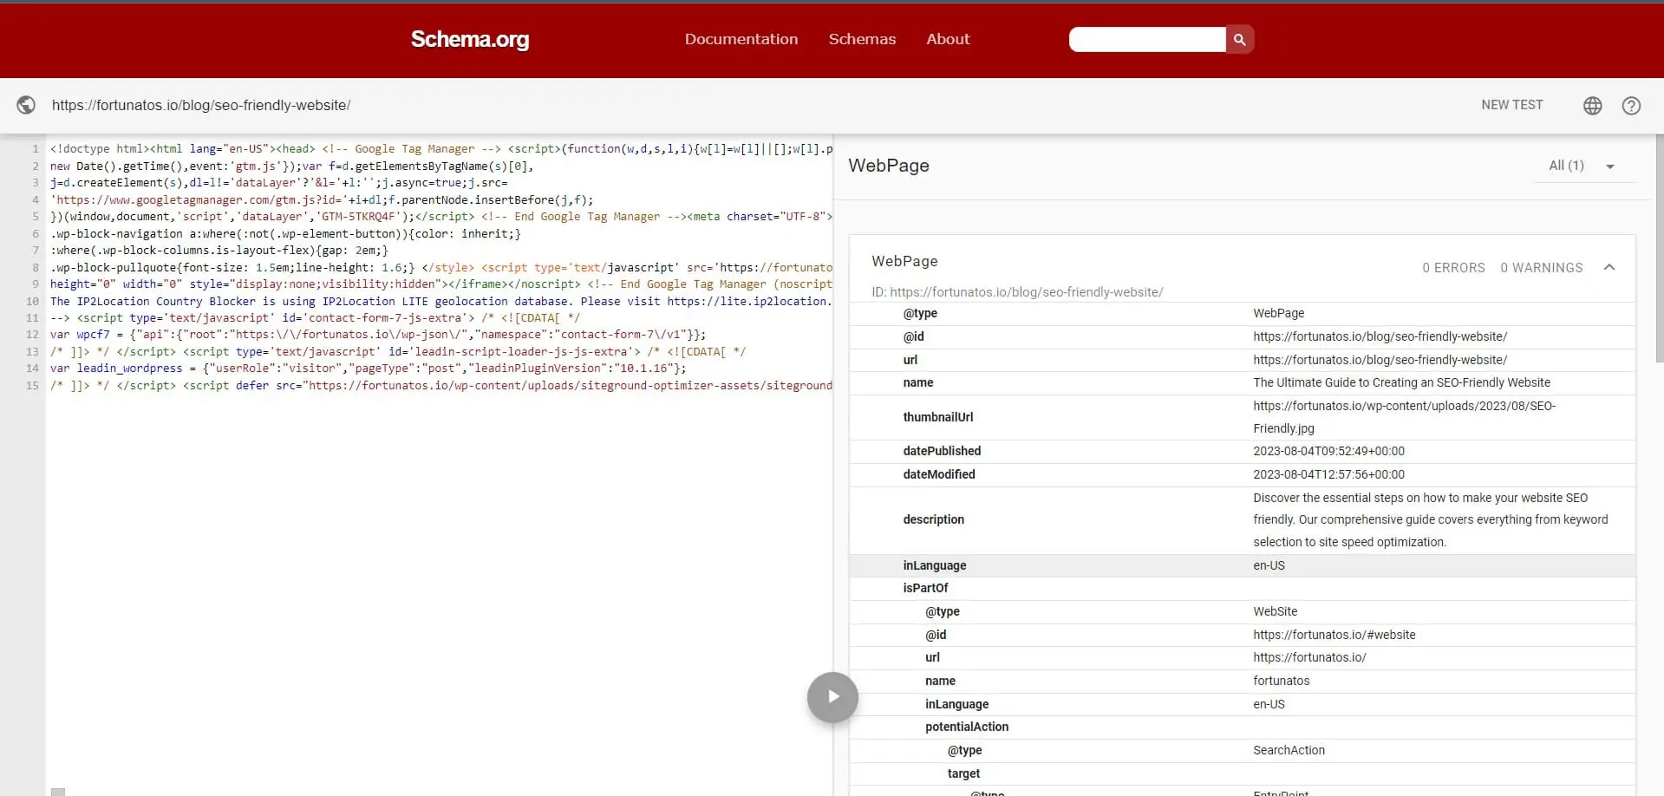Viewport: 1664px width, 796px height.
Task: Click the NEW TEST button
Action: (1511, 105)
